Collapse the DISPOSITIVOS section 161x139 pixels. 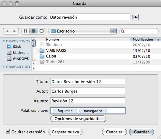(x=4, y=41)
